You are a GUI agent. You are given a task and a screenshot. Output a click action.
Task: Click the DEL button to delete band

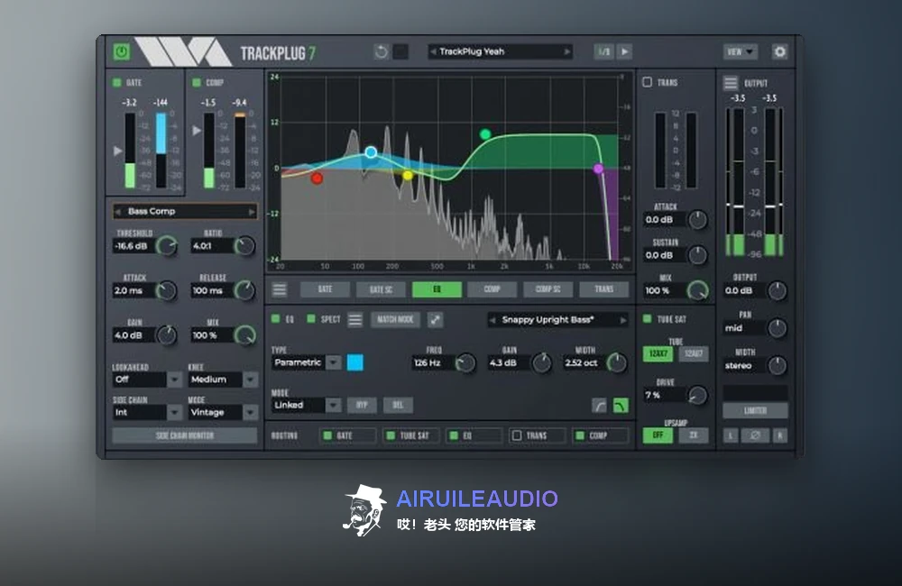coord(398,406)
